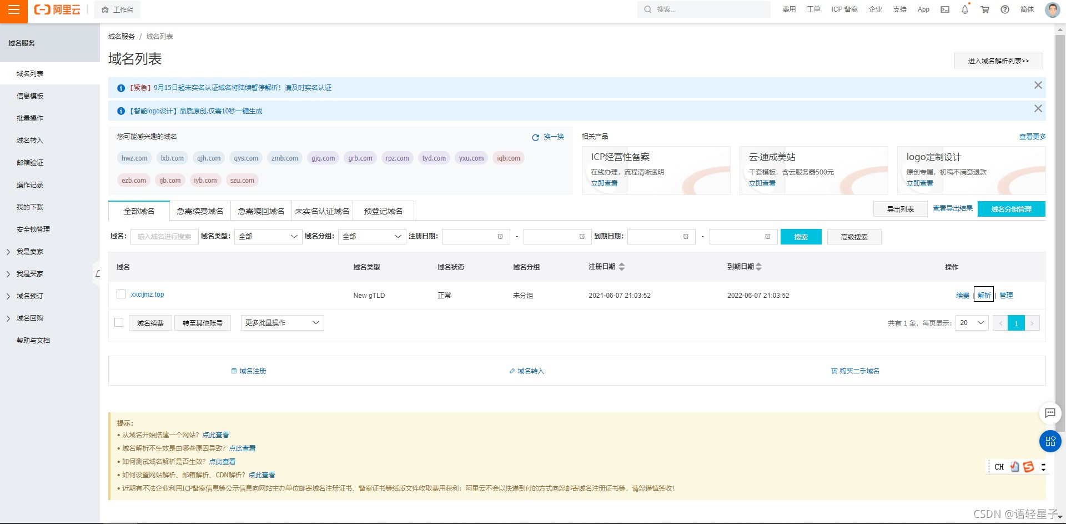This screenshot has height=524, width=1066.
Task: Open the 支持 top menu
Action: click(x=900, y=9)
